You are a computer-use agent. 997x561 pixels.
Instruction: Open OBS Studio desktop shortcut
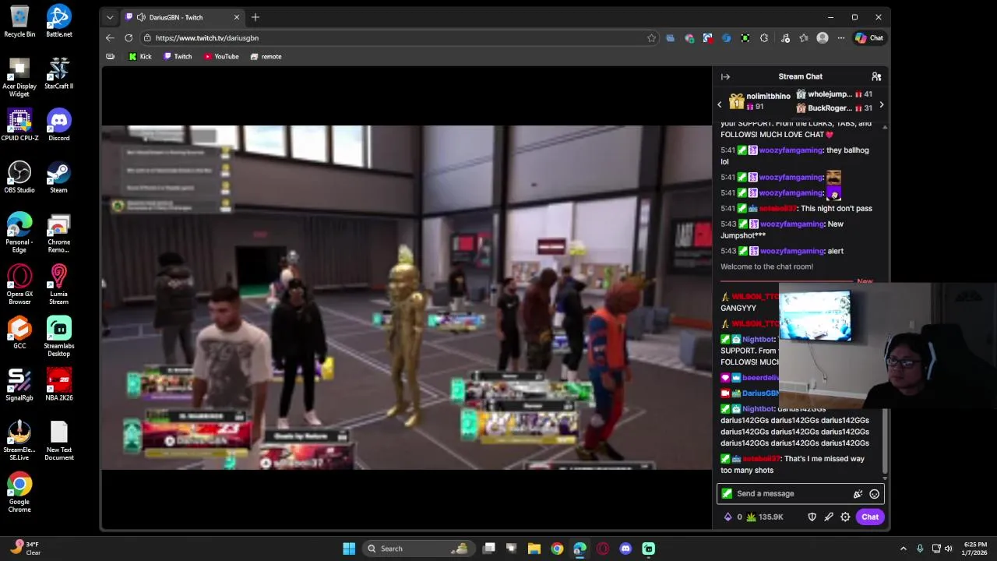[x=19, y=177]
